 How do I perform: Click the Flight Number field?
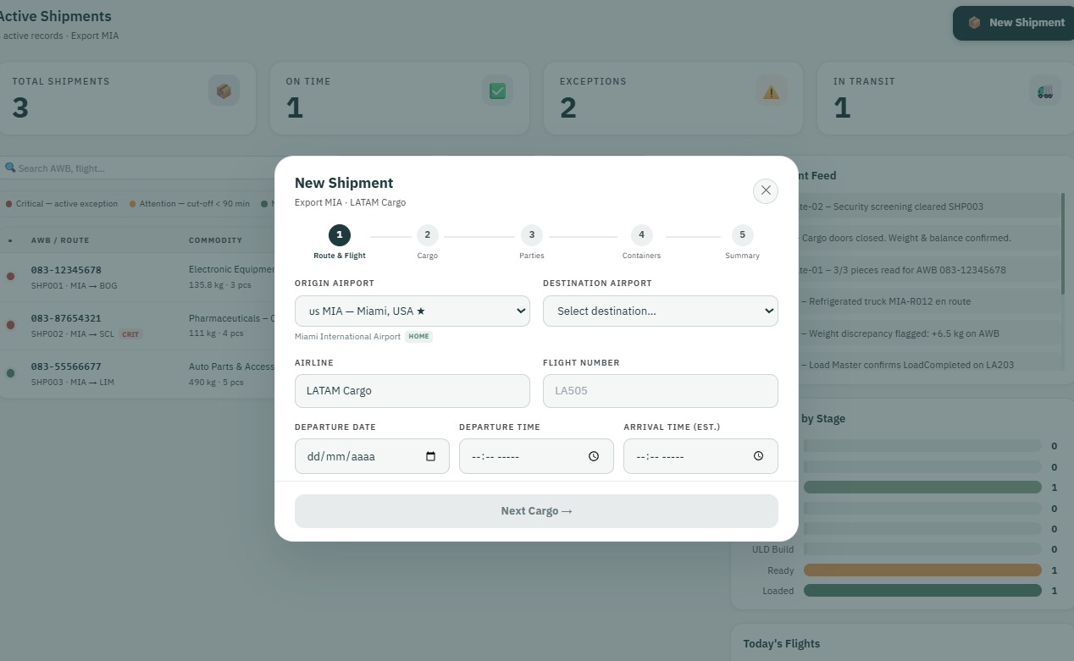(661, 391)
